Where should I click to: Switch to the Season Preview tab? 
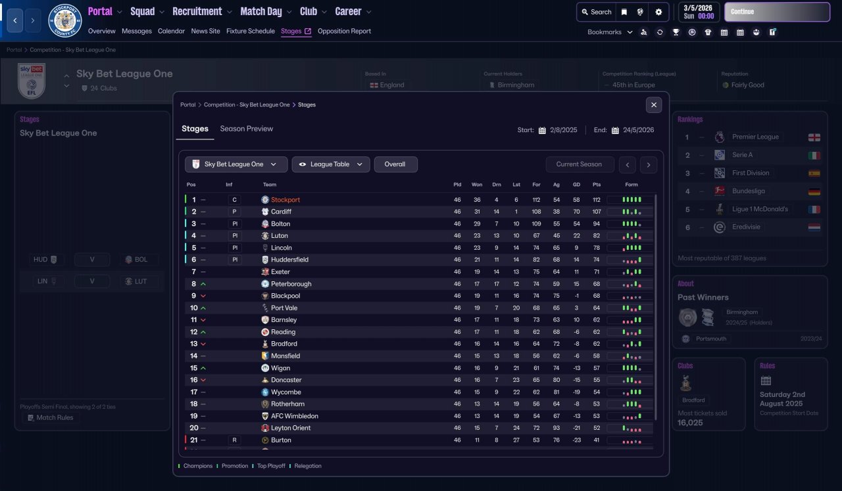[x=247, y=129]
